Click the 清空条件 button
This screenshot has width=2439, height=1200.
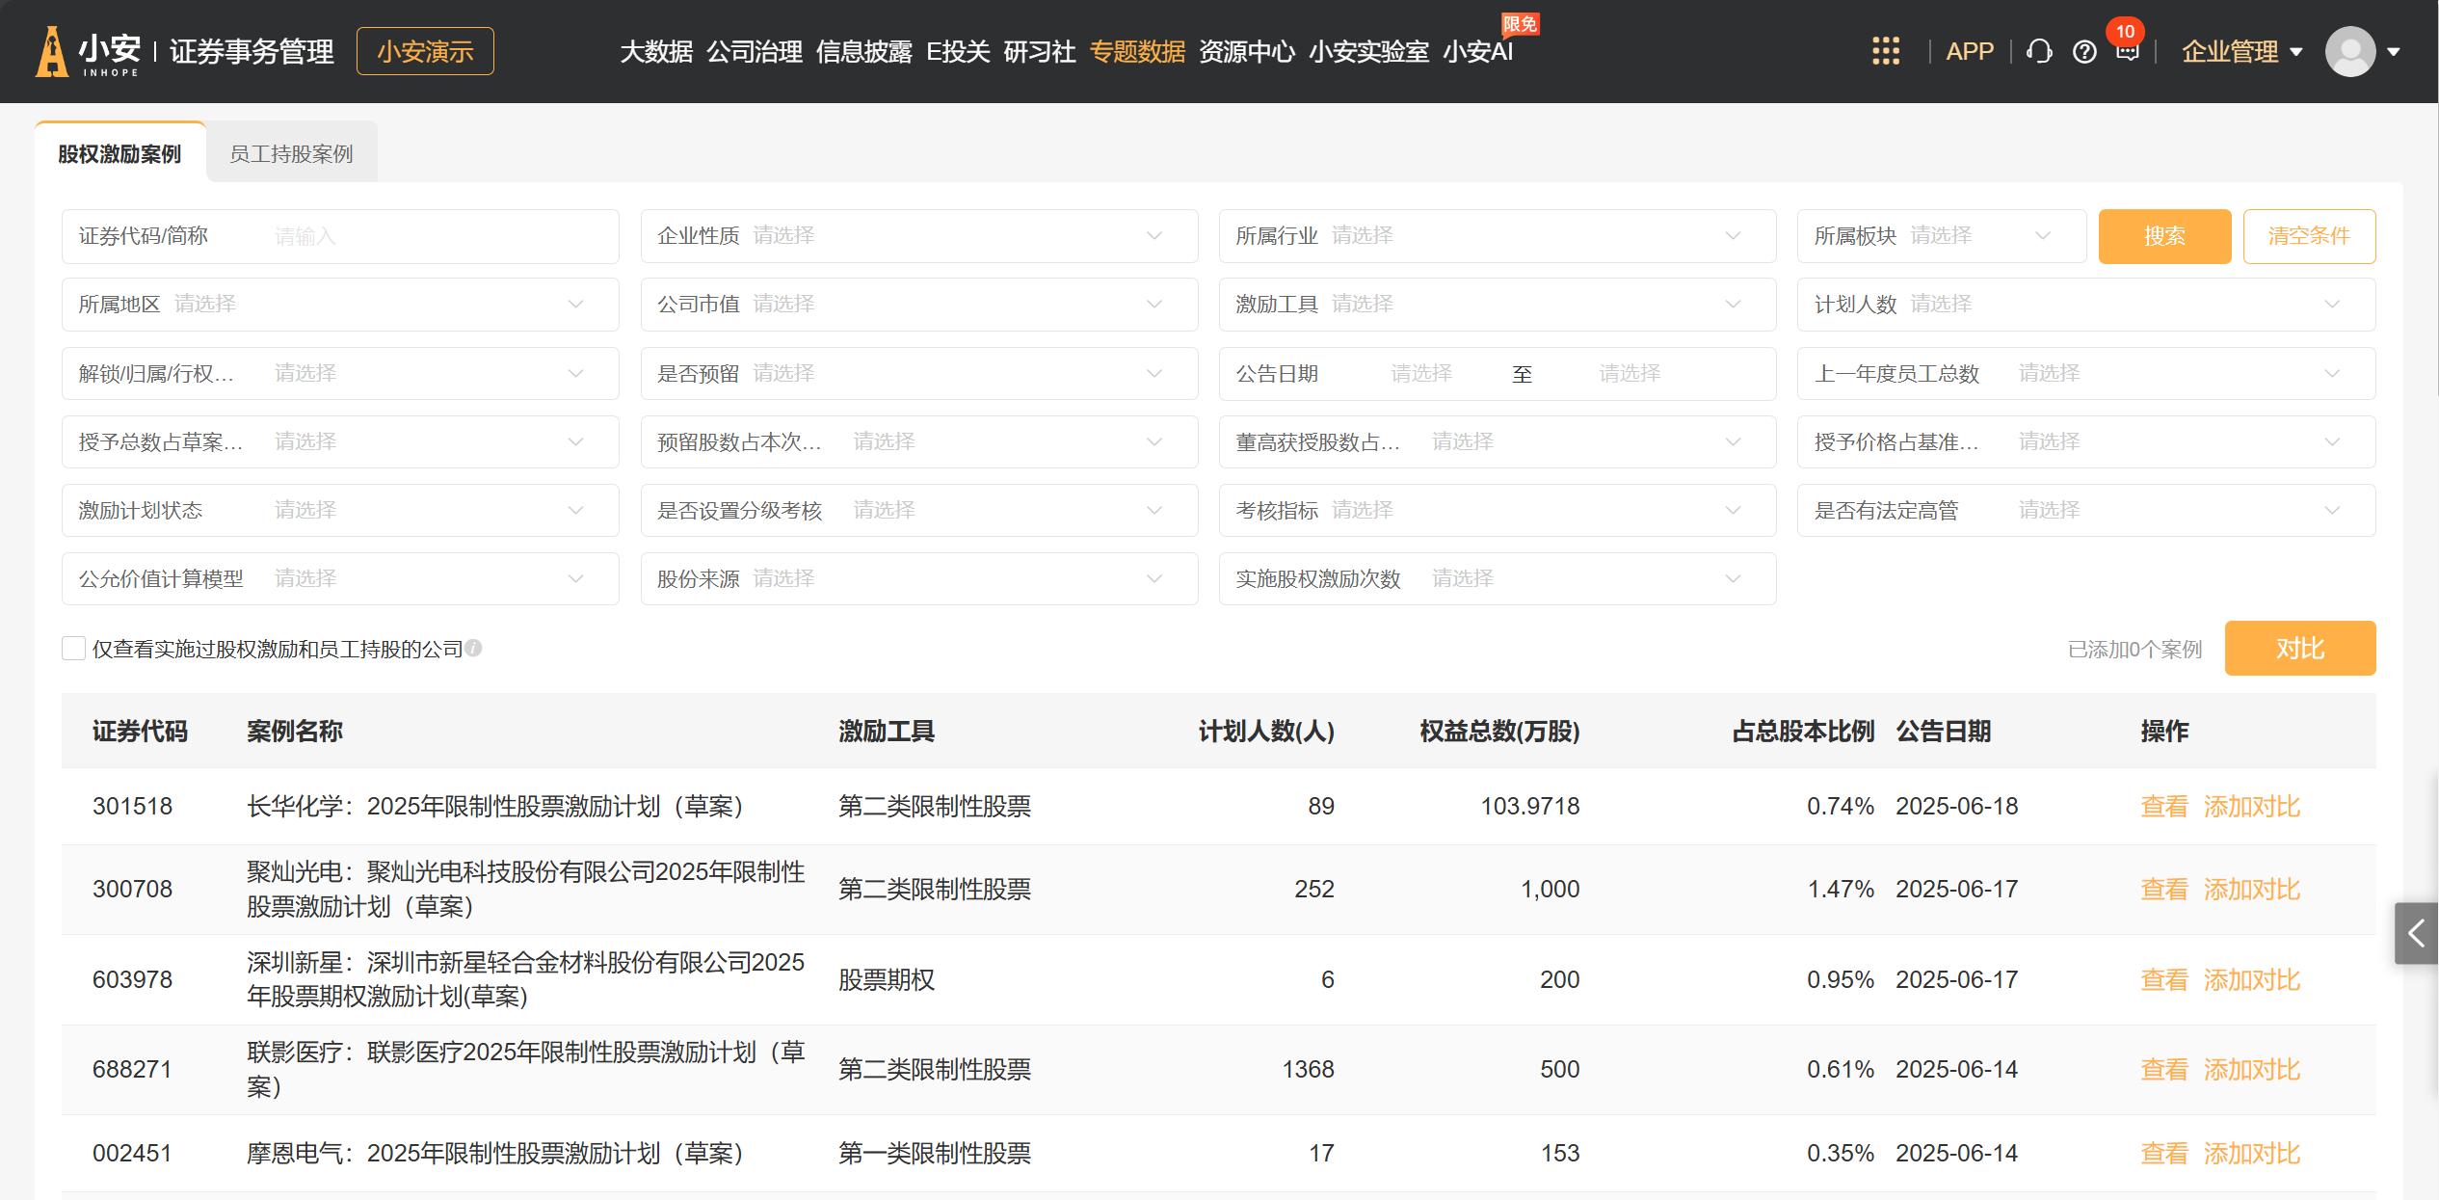pos(2309,236)
